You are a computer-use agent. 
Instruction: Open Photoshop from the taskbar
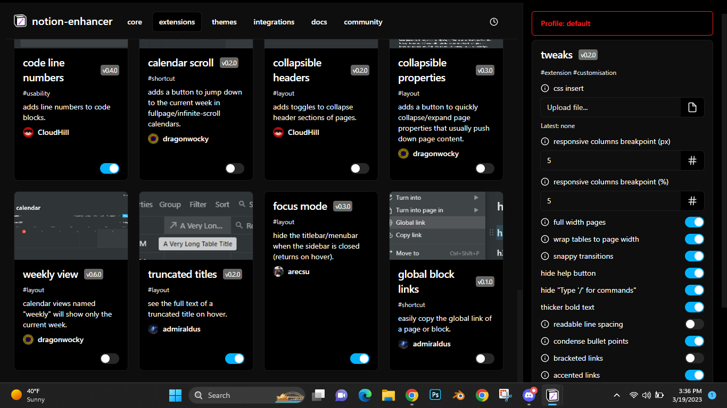(x=435, y=395)
